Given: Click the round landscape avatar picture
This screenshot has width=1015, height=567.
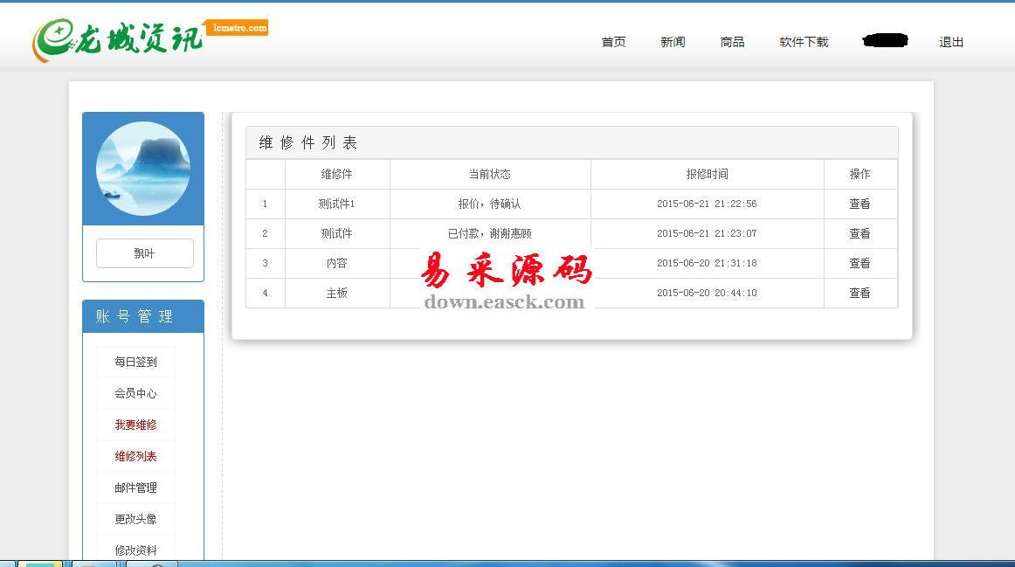Looking at the screenshot, I should [143, 169].
